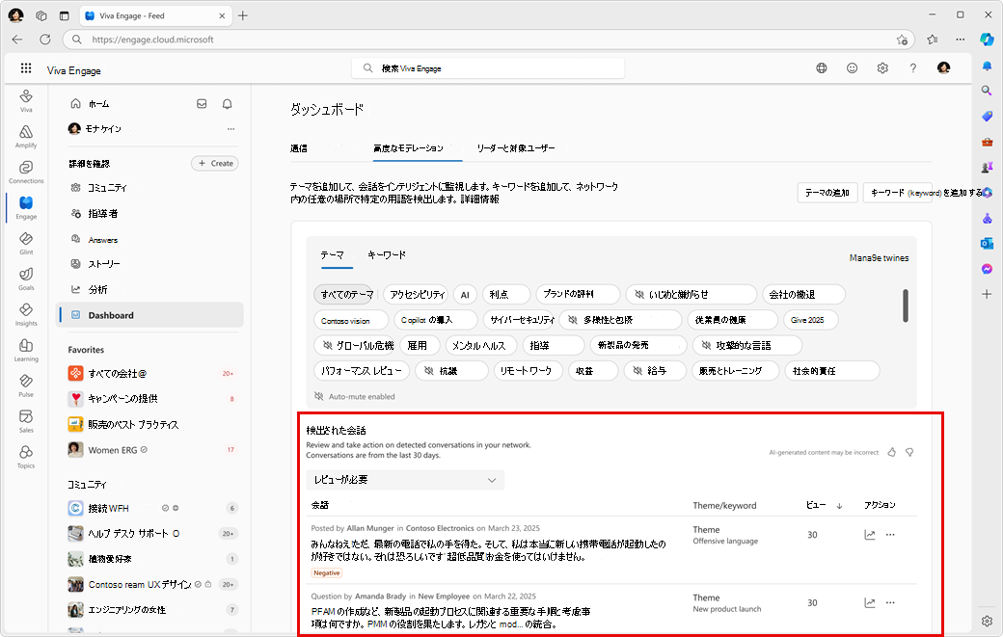1003x637 pixels.
Task: Open Sales in the left rail
Action: pyautogui.click(x=26, y=421)
